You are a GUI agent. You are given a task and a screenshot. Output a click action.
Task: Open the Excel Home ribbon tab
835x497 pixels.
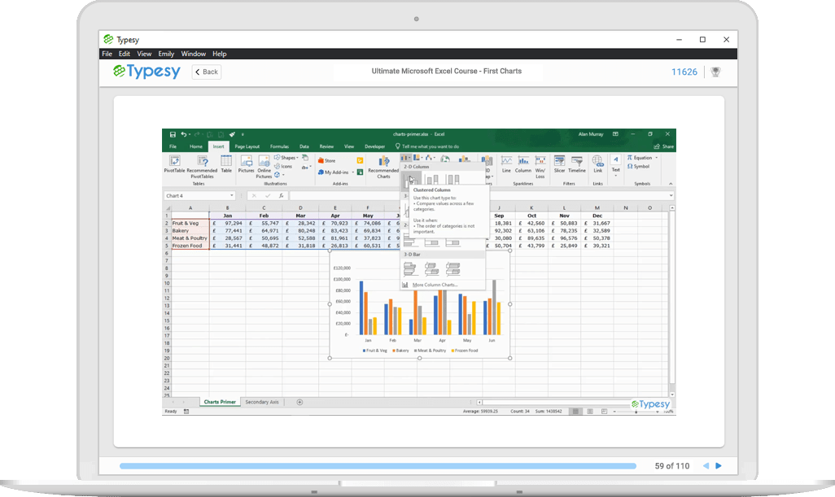[x=196, y=146]
